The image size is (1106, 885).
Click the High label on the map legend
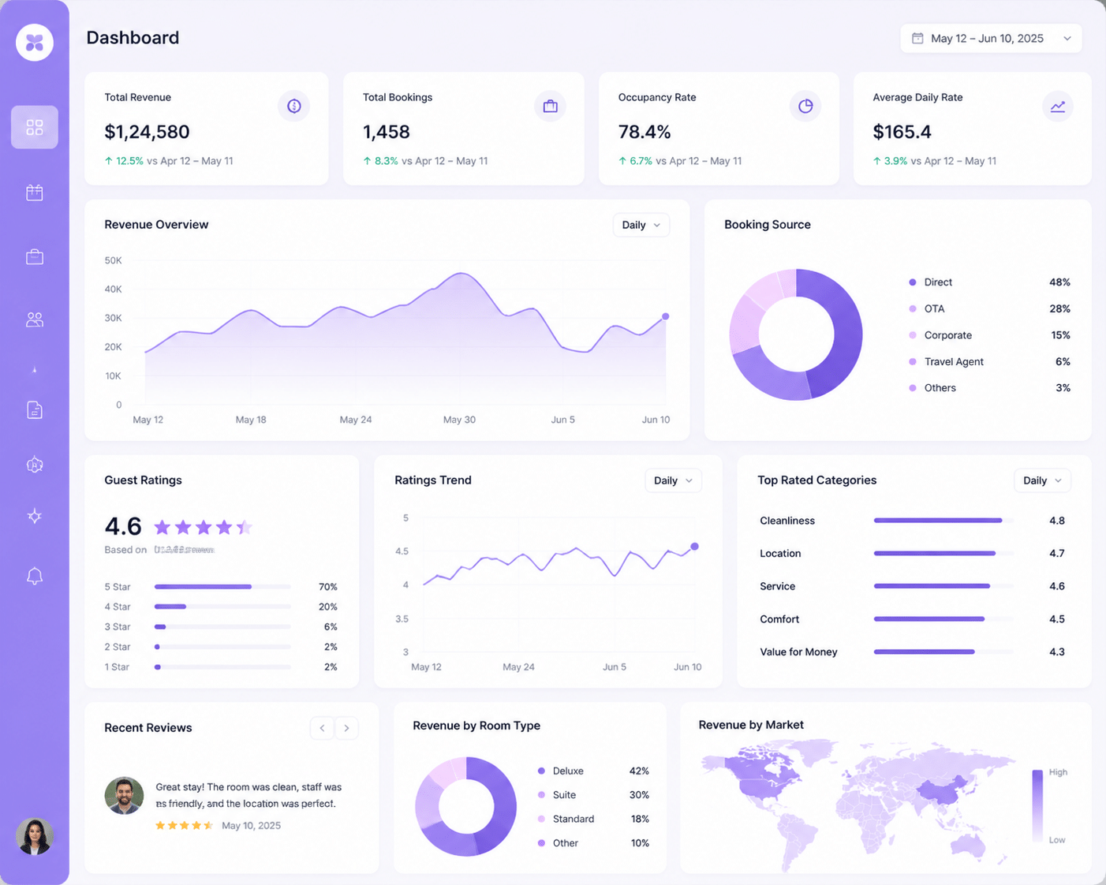point(1058,772)
